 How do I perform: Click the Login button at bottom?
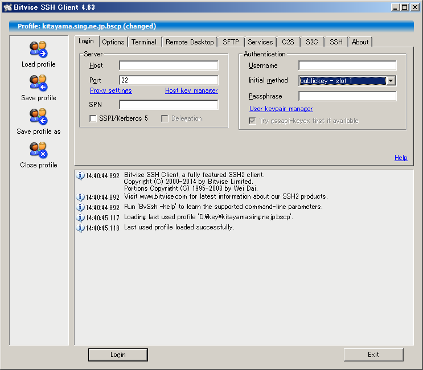point(118,355)
